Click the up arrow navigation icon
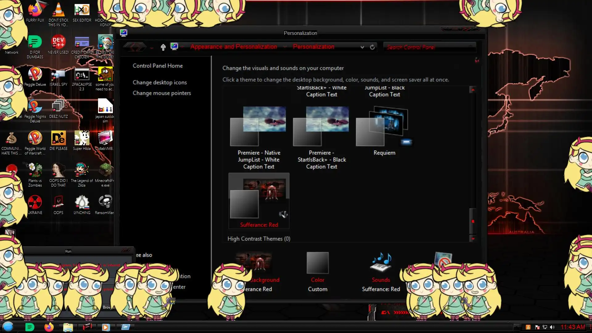Image resolution: width=592 pixels, height=333 pixels. pos(163,47)
